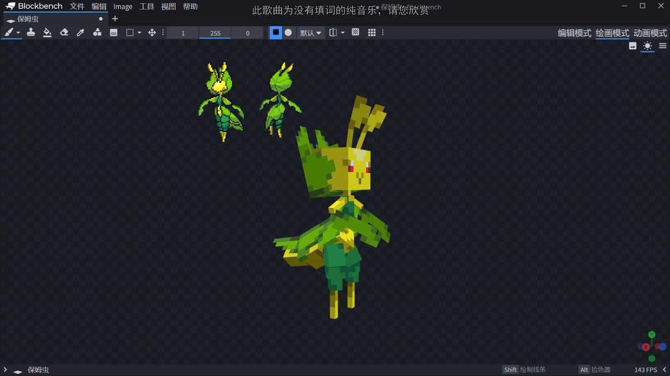Select the Move Texture tool

(152, 32)
